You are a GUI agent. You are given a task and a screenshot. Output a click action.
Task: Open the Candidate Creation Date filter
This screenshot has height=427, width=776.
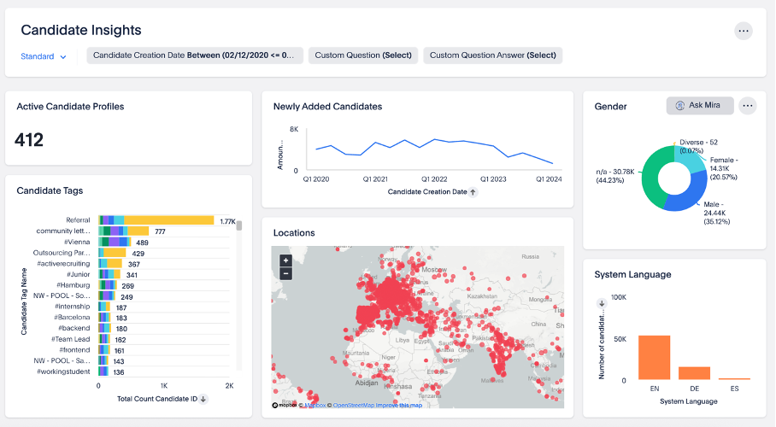(195, 56)
